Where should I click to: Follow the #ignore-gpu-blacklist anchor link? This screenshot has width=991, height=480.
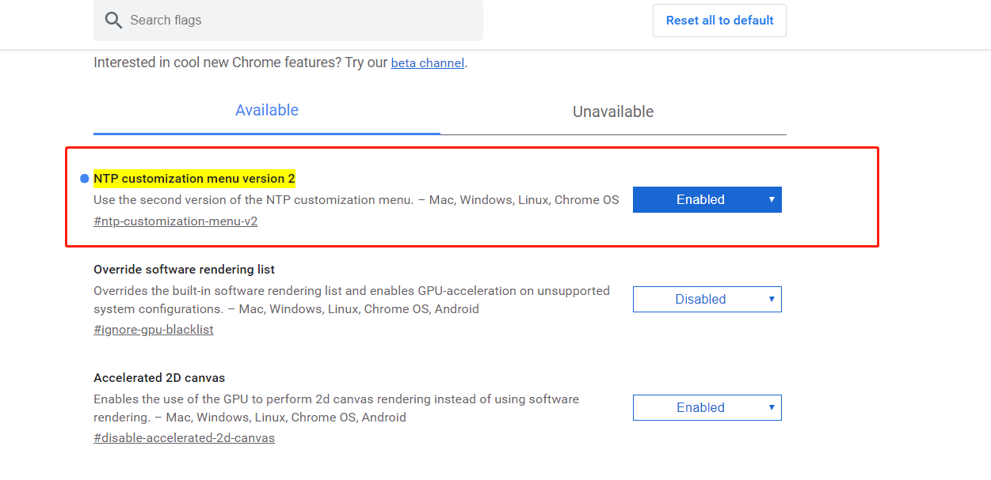pyautogui.click(x=154, y=330)
